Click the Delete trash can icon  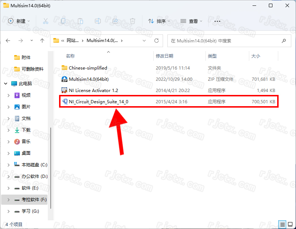pos(133,21)
